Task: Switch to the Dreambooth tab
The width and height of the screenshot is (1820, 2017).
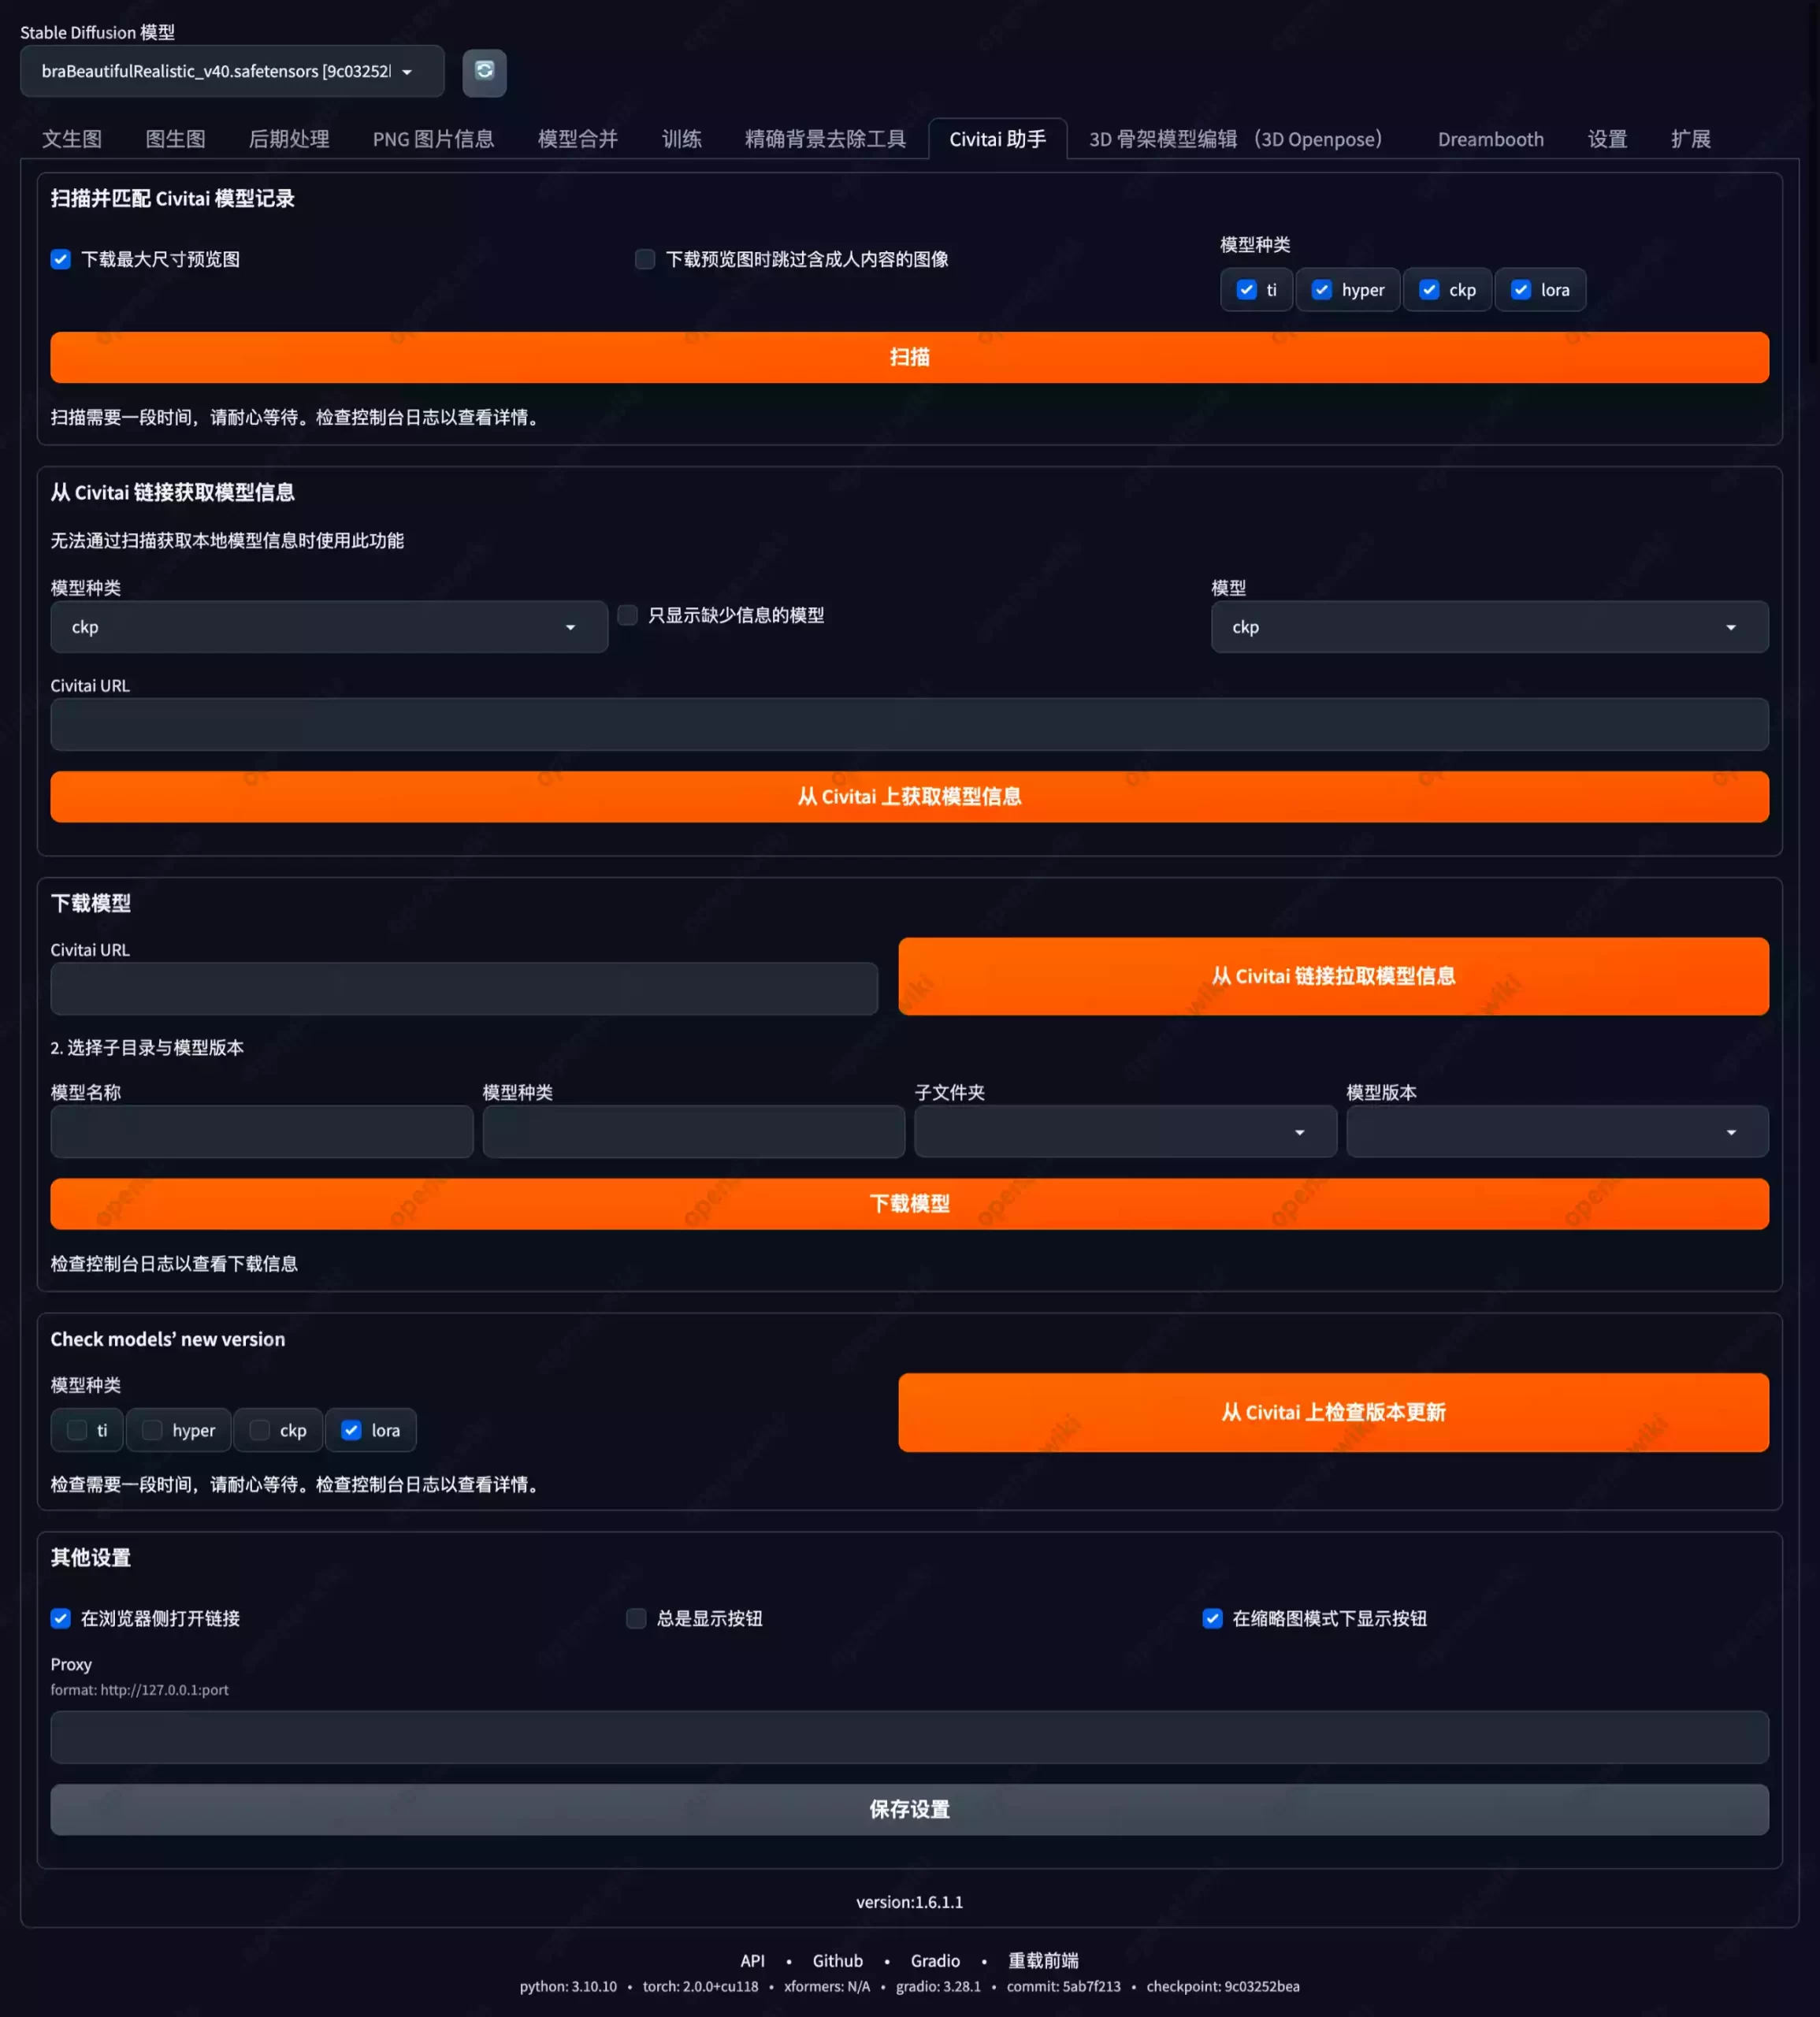Action: pyautogui.click(x=1490, y=139)
